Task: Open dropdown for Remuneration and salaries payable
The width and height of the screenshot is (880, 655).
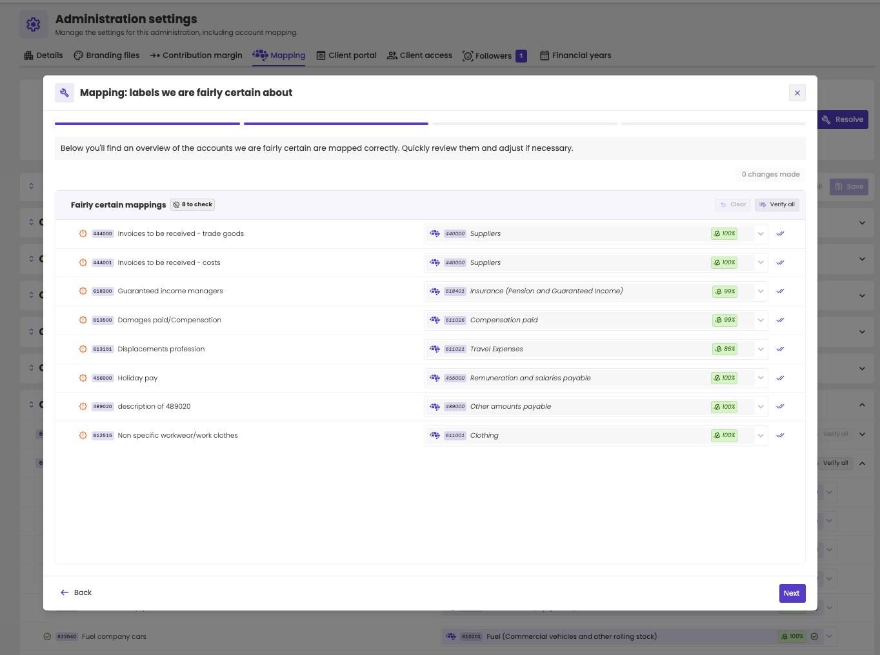Action: point(761,378)
